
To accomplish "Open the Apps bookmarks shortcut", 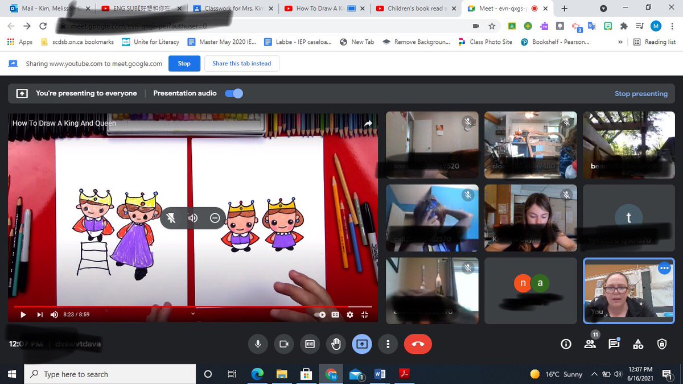I will [20, 42].
